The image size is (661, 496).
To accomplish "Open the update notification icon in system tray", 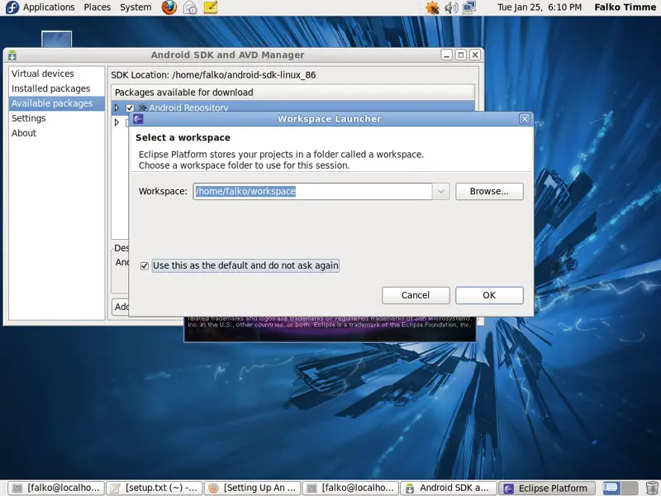I will [x=432, y=7].
